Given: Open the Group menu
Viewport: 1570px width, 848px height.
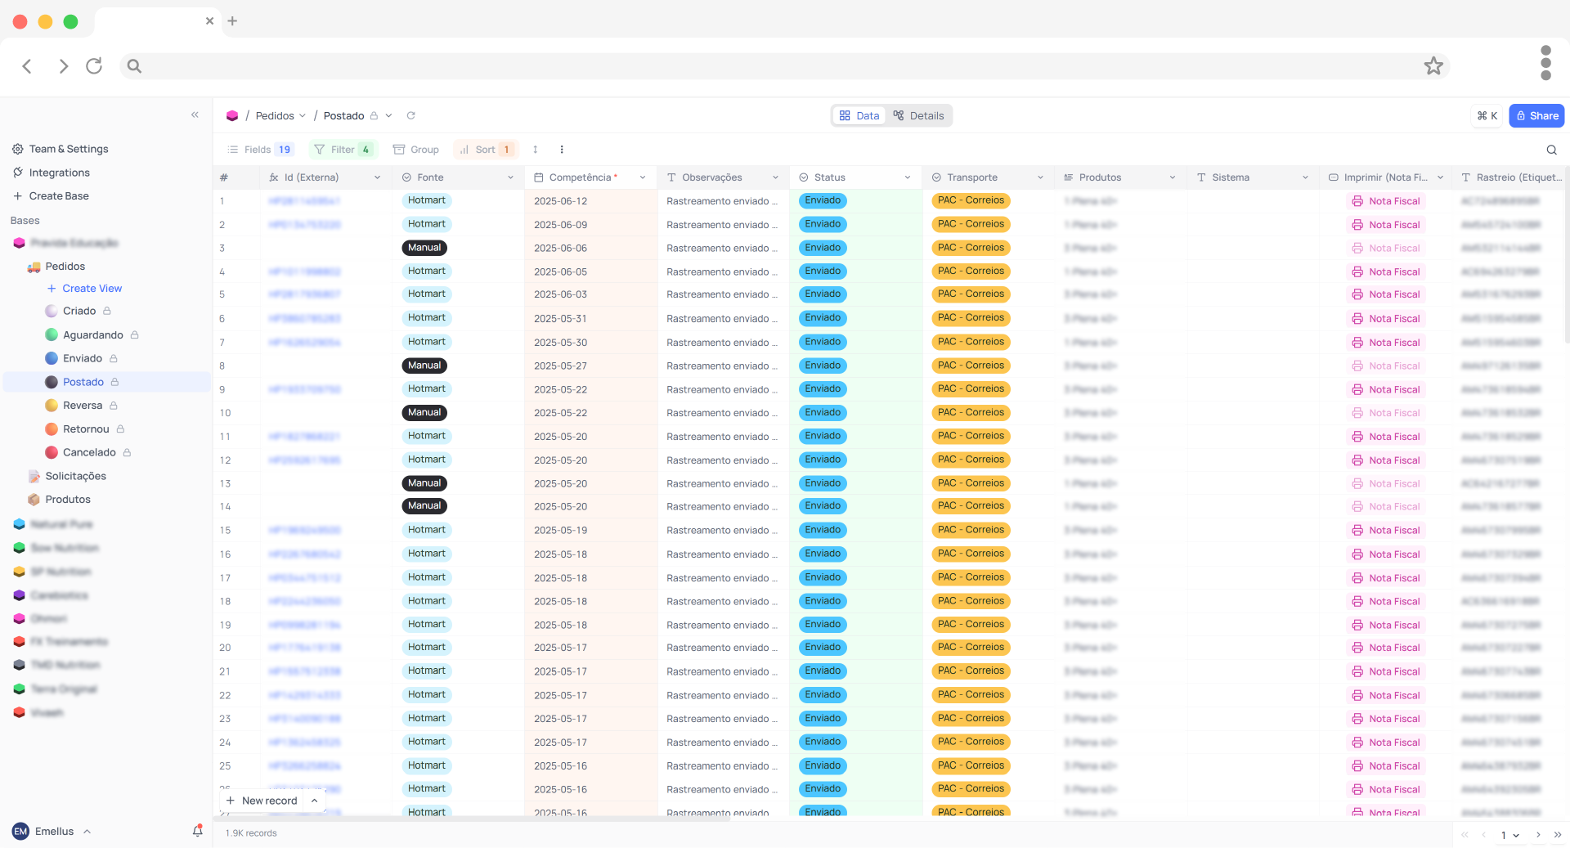Looking at the screenshot, I should (416, 150).
